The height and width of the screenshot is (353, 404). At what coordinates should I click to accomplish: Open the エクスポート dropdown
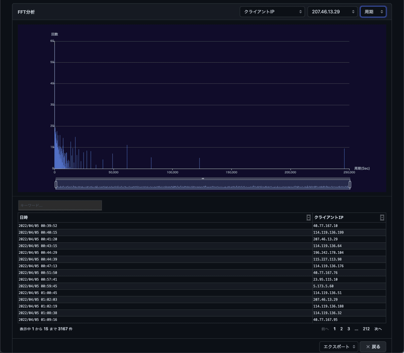coord(339,347)
